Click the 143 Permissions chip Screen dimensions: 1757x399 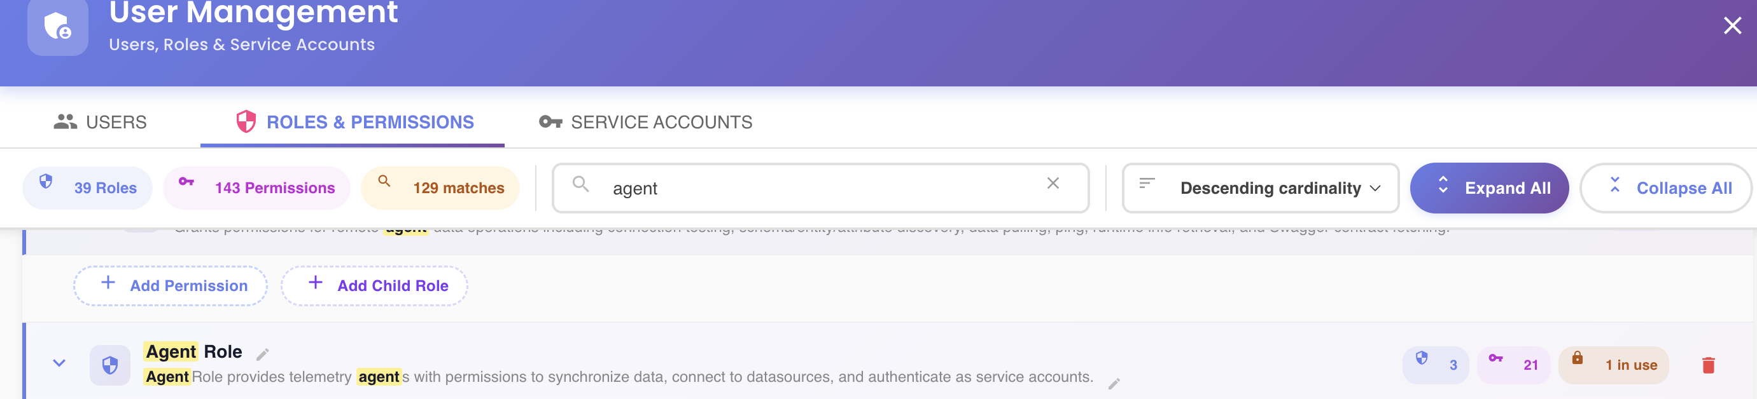[256, 188]
